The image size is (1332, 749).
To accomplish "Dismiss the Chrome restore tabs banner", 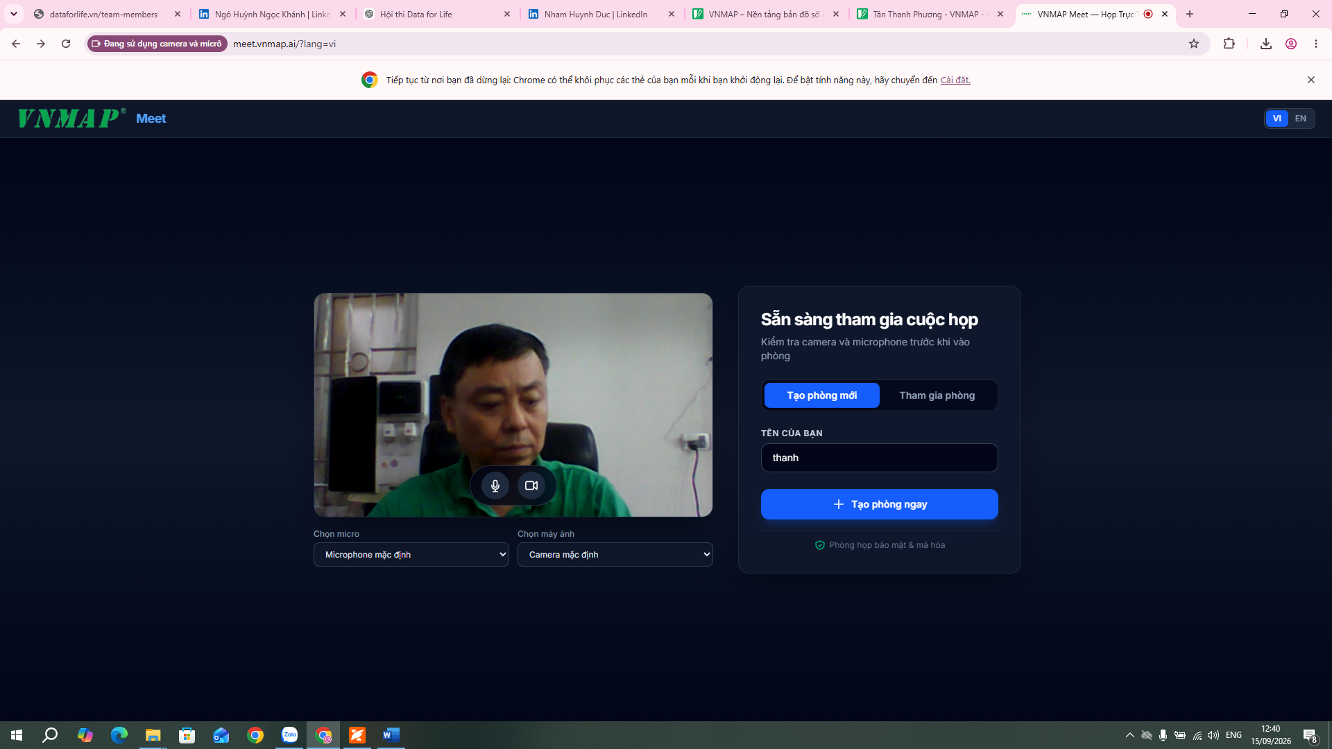I will coord(1311,80).
